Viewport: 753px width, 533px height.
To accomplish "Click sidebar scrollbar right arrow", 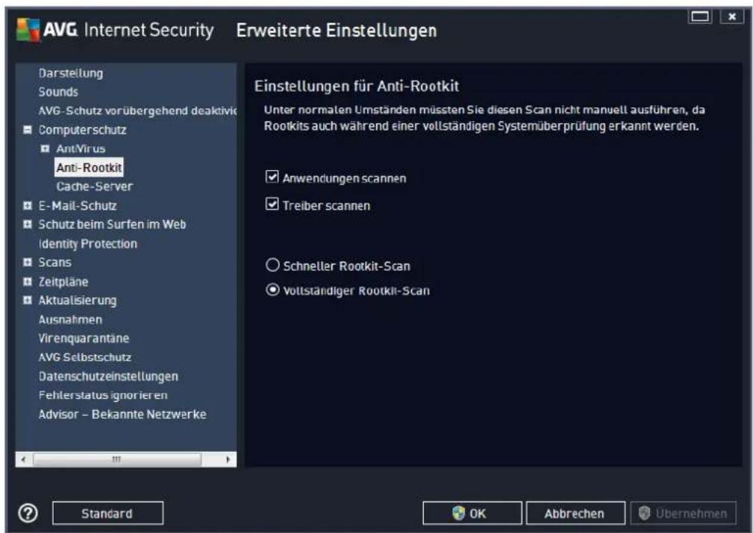I will click(228, 459).
